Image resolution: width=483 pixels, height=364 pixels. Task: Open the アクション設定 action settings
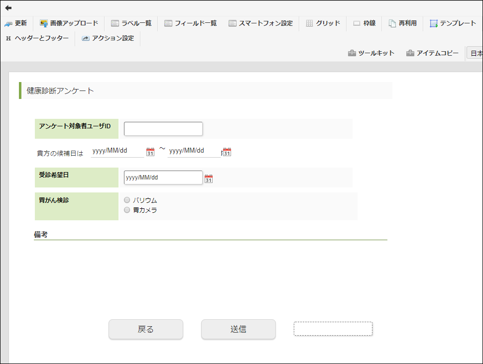tap(108, 38)
